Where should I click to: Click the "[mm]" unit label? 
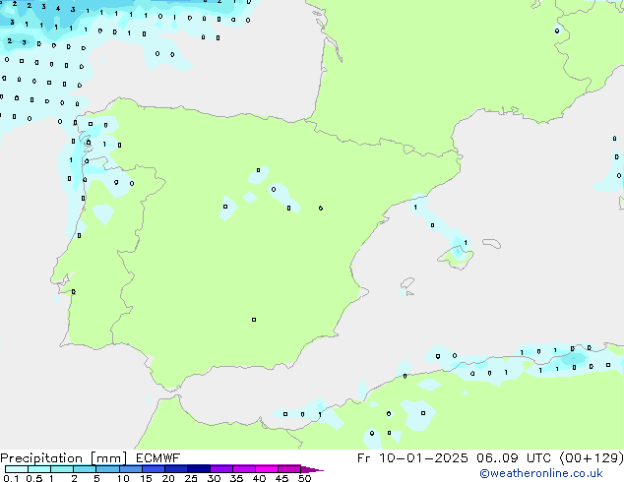tap(109, 458)
